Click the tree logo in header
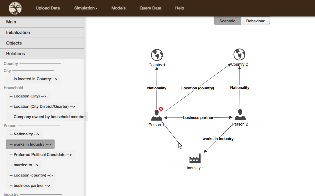This screenshot has height=196, width=315. tap(15, 8)
